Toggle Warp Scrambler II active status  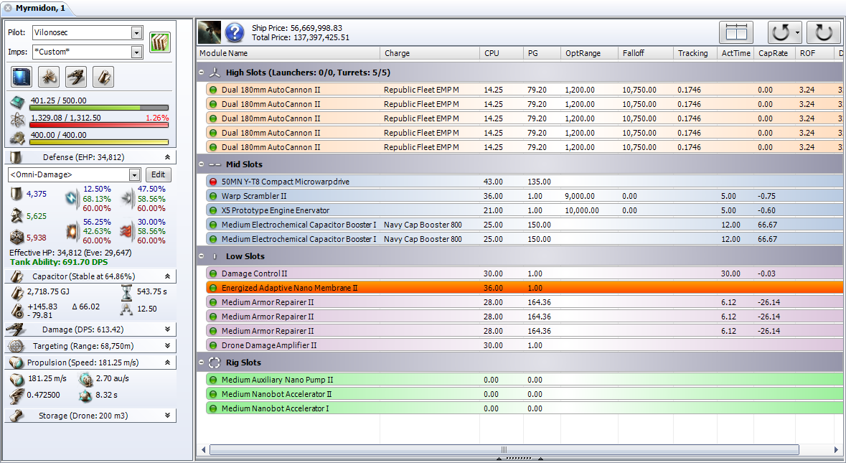[x=213, y=197]
